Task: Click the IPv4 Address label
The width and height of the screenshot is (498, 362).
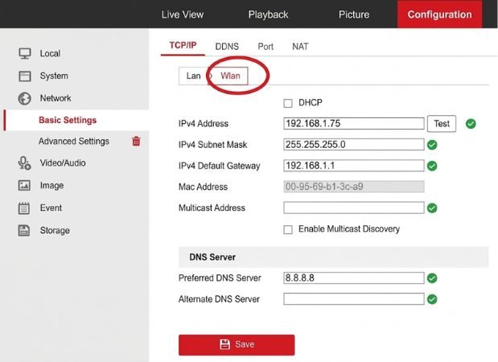Action: tap(204, 124)
